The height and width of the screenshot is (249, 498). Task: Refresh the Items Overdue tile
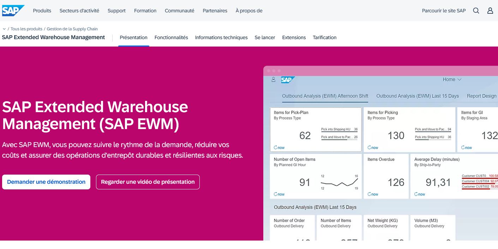tap(372, 194)
